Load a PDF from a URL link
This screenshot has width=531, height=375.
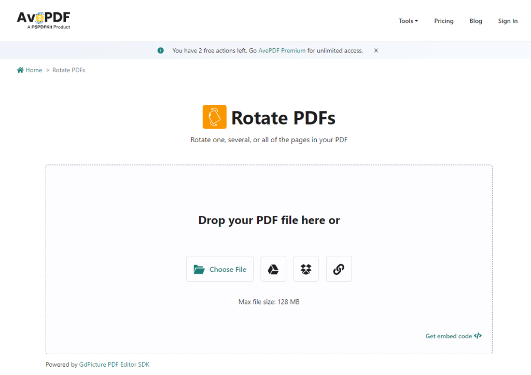click(339, 269)
